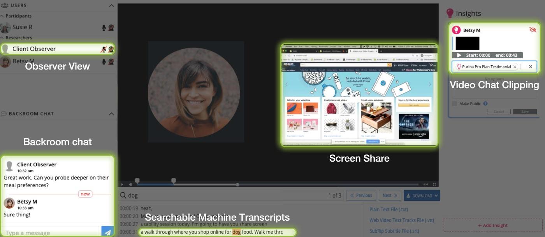The height and width of the screenshot is (237, 545).
Task: Click the BACKROOM CHAT bubble icon
Action: [5, 113]
